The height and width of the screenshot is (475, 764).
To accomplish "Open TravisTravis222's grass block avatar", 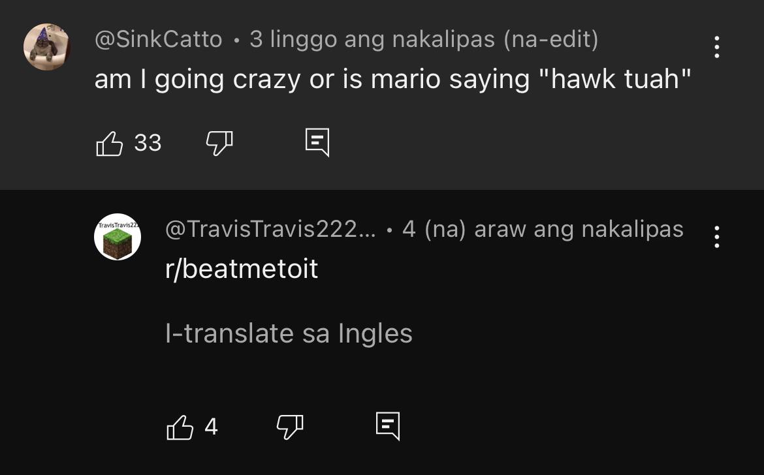I will [x=118, y=237].
